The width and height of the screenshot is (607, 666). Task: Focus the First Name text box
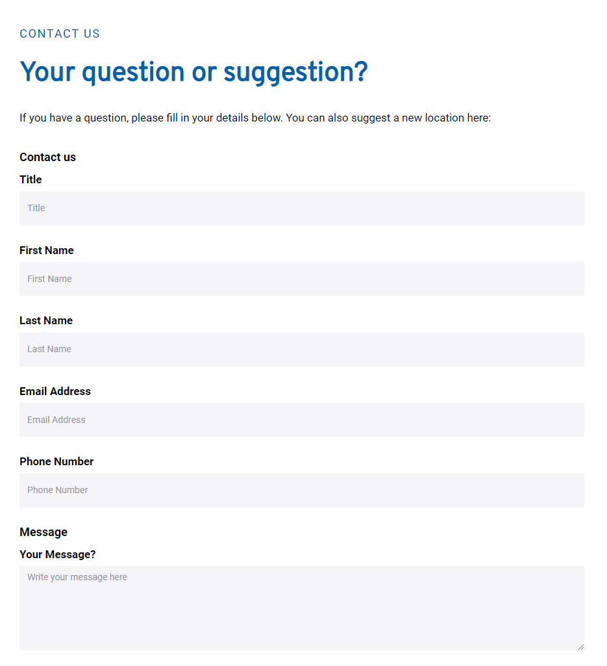302,279
